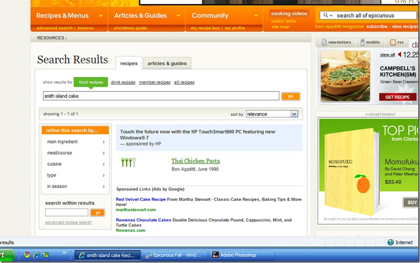Open the Community dropdown arrow

point(256,16)
